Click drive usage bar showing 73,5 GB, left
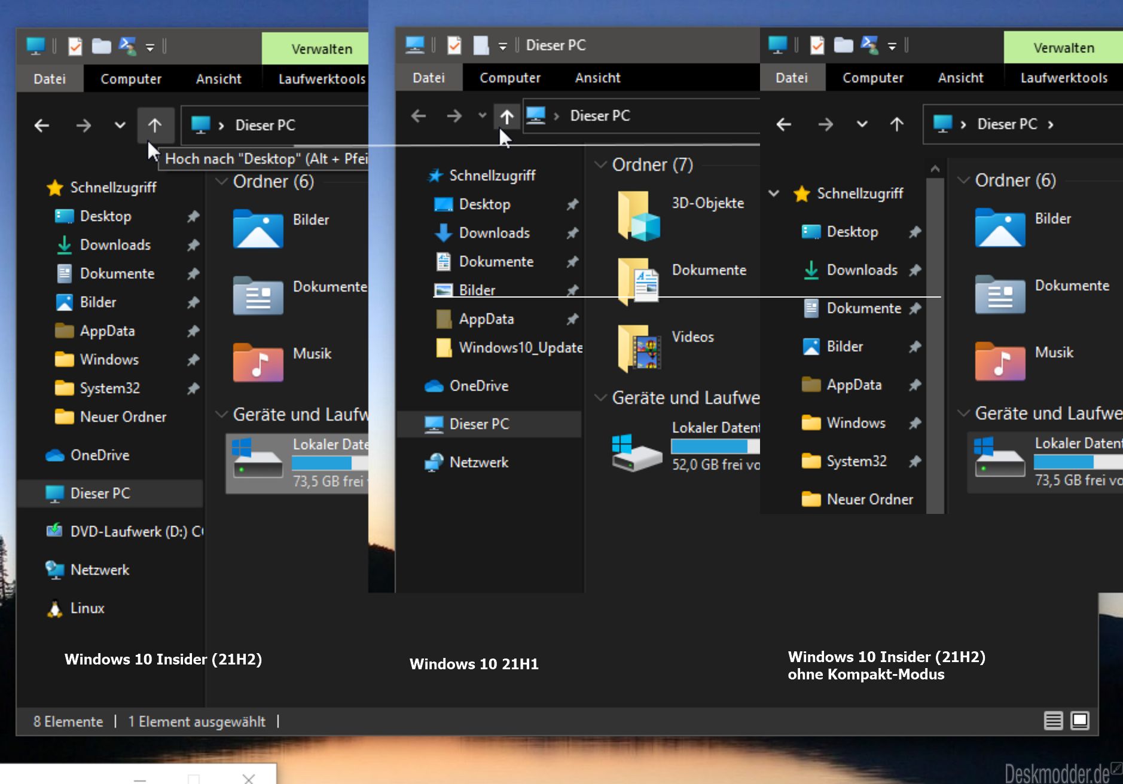Viewport: 1123px width, 784px height. click(330, 463)
